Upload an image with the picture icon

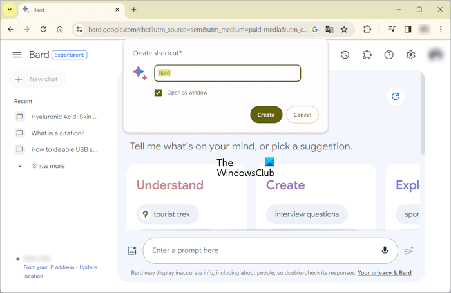[132, 250]
